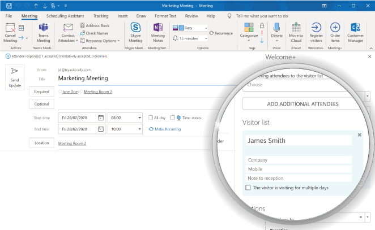
Task: Toggle the Time zones checkbox
Action: 173,118
